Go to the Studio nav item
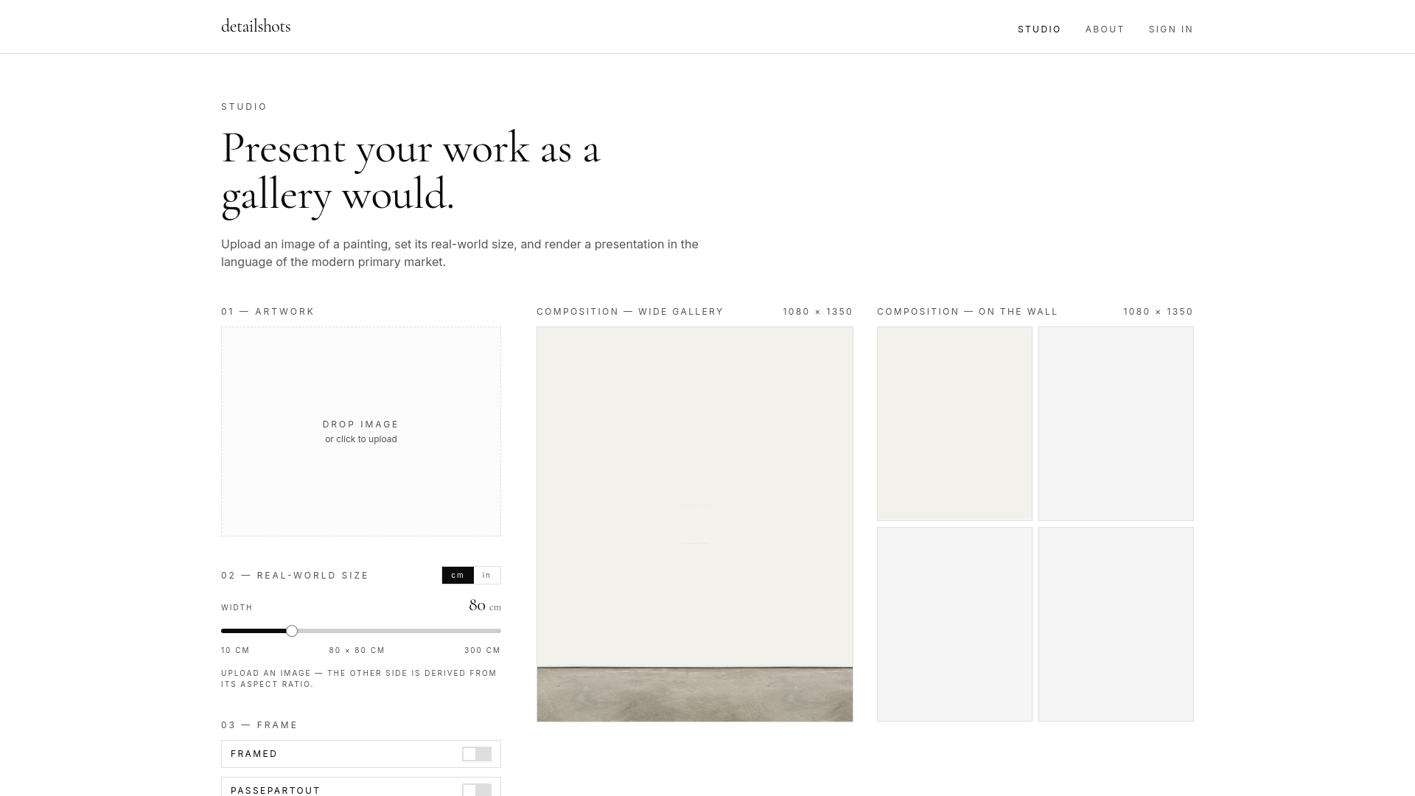The width and height of the screenshot is (1415, 796). point(1039,29)
